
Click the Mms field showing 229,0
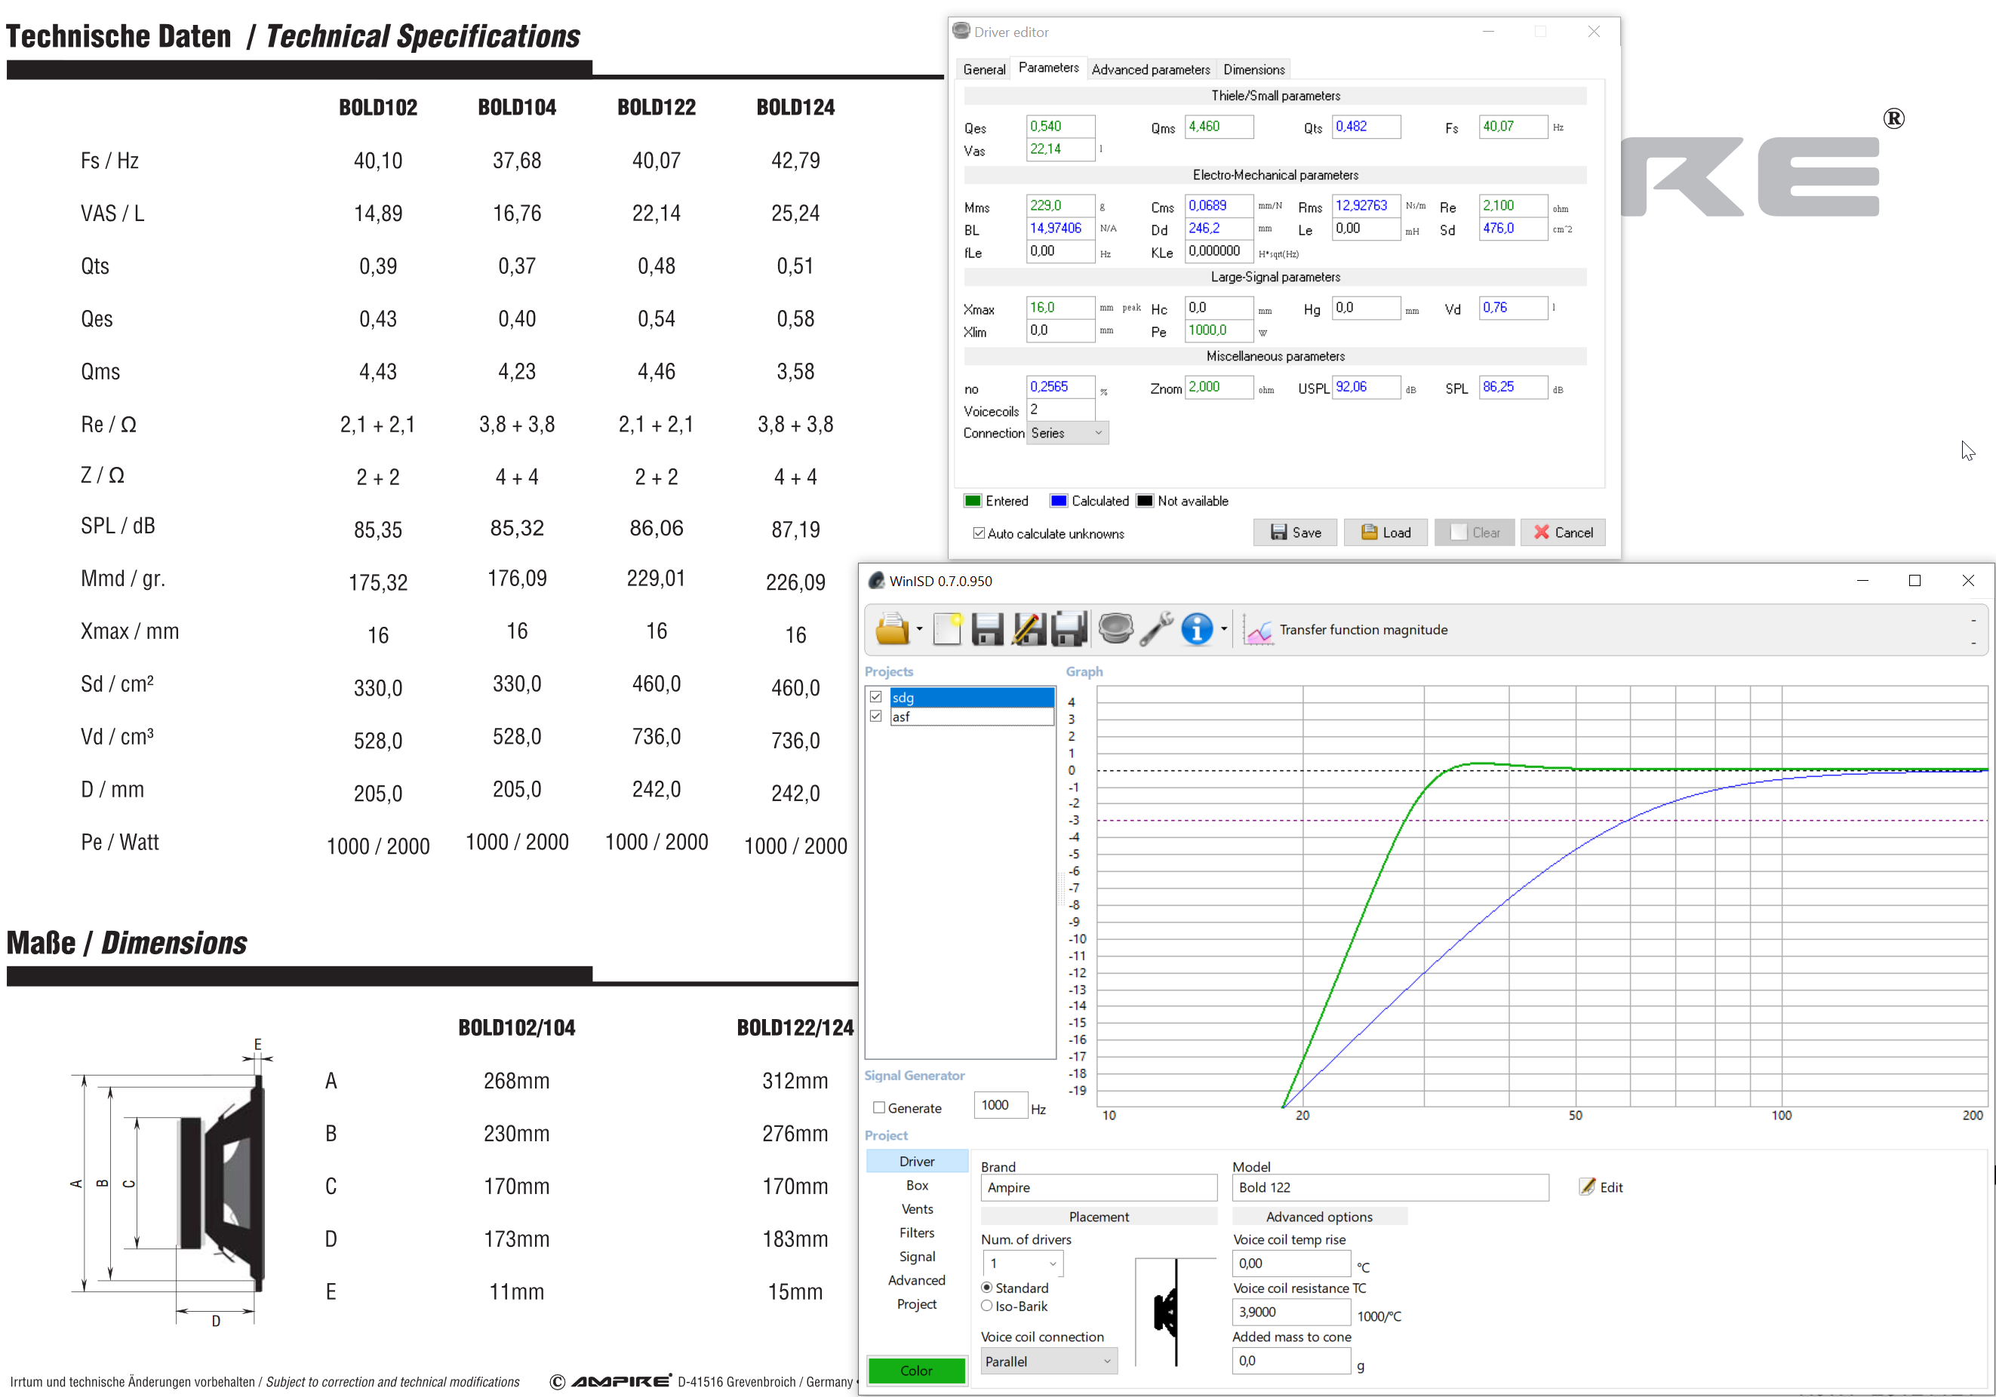(x=1060, y=206)
